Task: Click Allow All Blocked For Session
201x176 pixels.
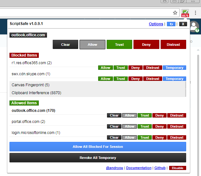Action: pyautogui.click(x=98, y=147)
